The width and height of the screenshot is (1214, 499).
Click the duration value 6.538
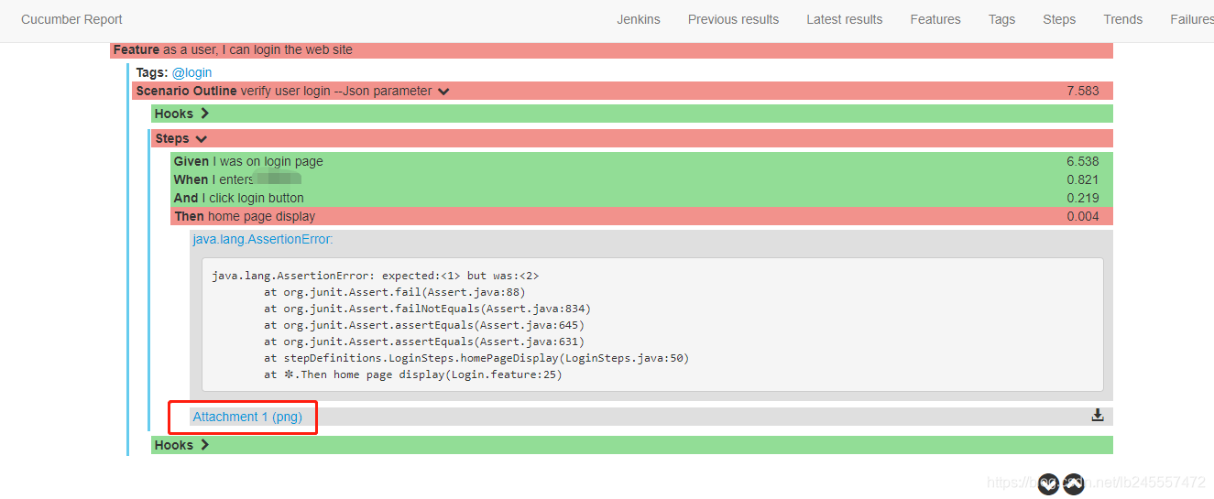(x=1083, y=161)
